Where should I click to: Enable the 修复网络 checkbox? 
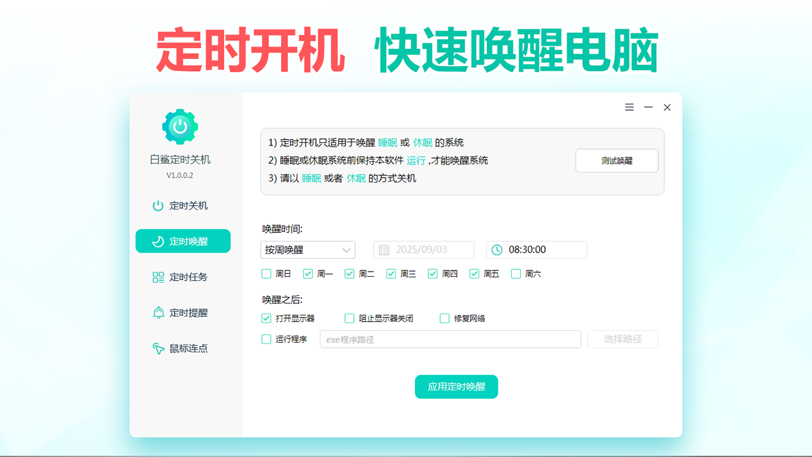click(445, 318)
